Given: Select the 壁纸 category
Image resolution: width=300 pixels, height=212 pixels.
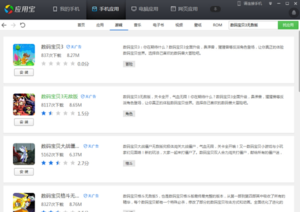Looking at the screenshot, I should [198, 25].
